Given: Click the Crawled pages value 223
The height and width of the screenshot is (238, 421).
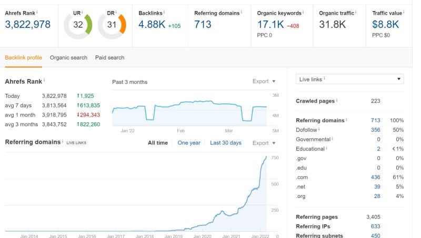Looking at the screenshot, I should tap(375, 101).
